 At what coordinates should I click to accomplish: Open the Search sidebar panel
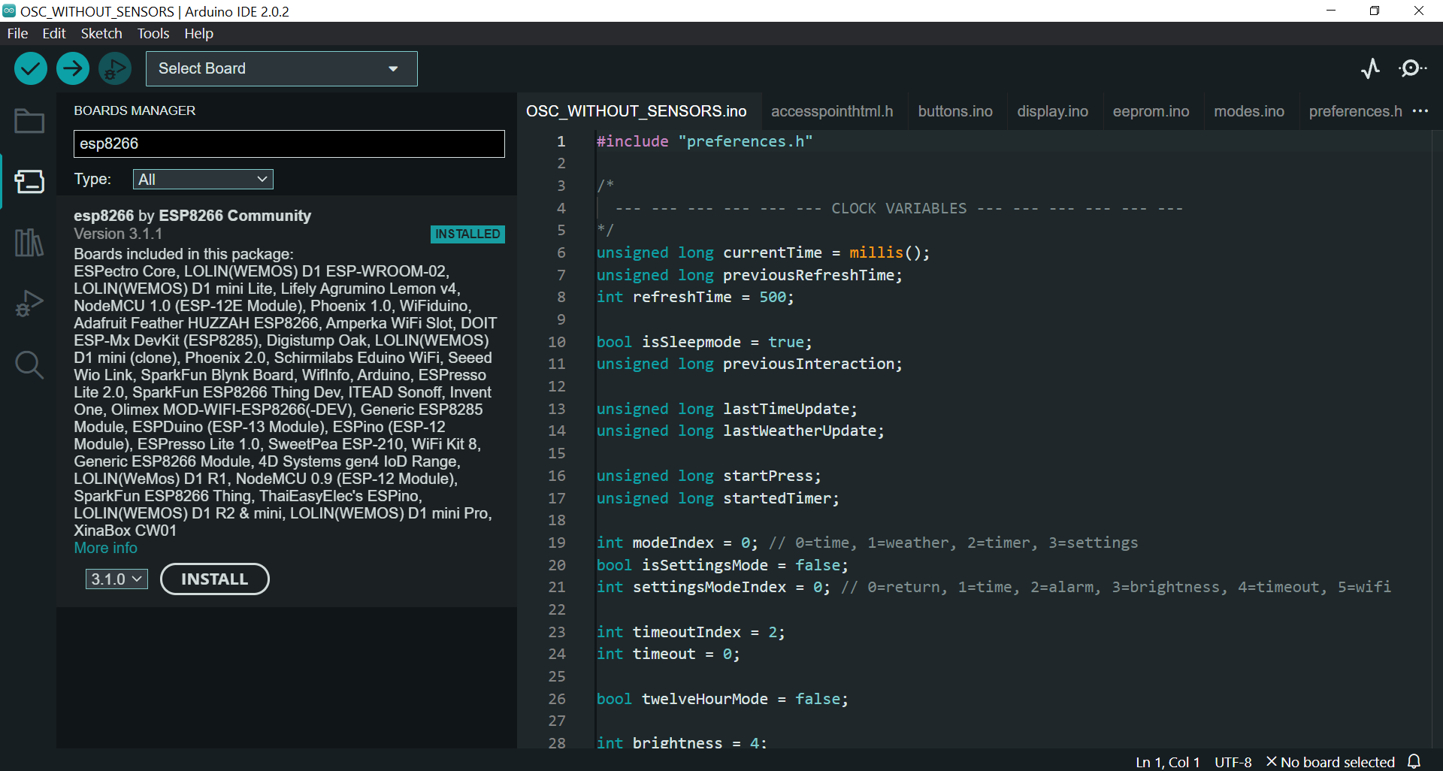coord(29,365)
